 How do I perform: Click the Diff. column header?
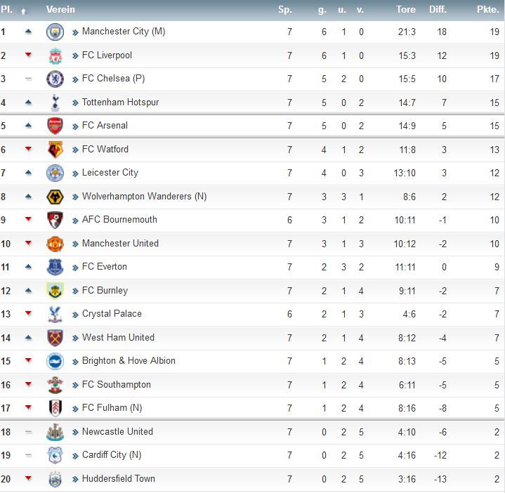click(438, 9)
